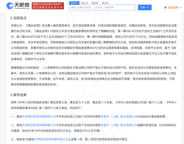Click the blue marker beside 法院观点
The height and width of the screenshot is (144, 184).
click(x=11, y=18)
